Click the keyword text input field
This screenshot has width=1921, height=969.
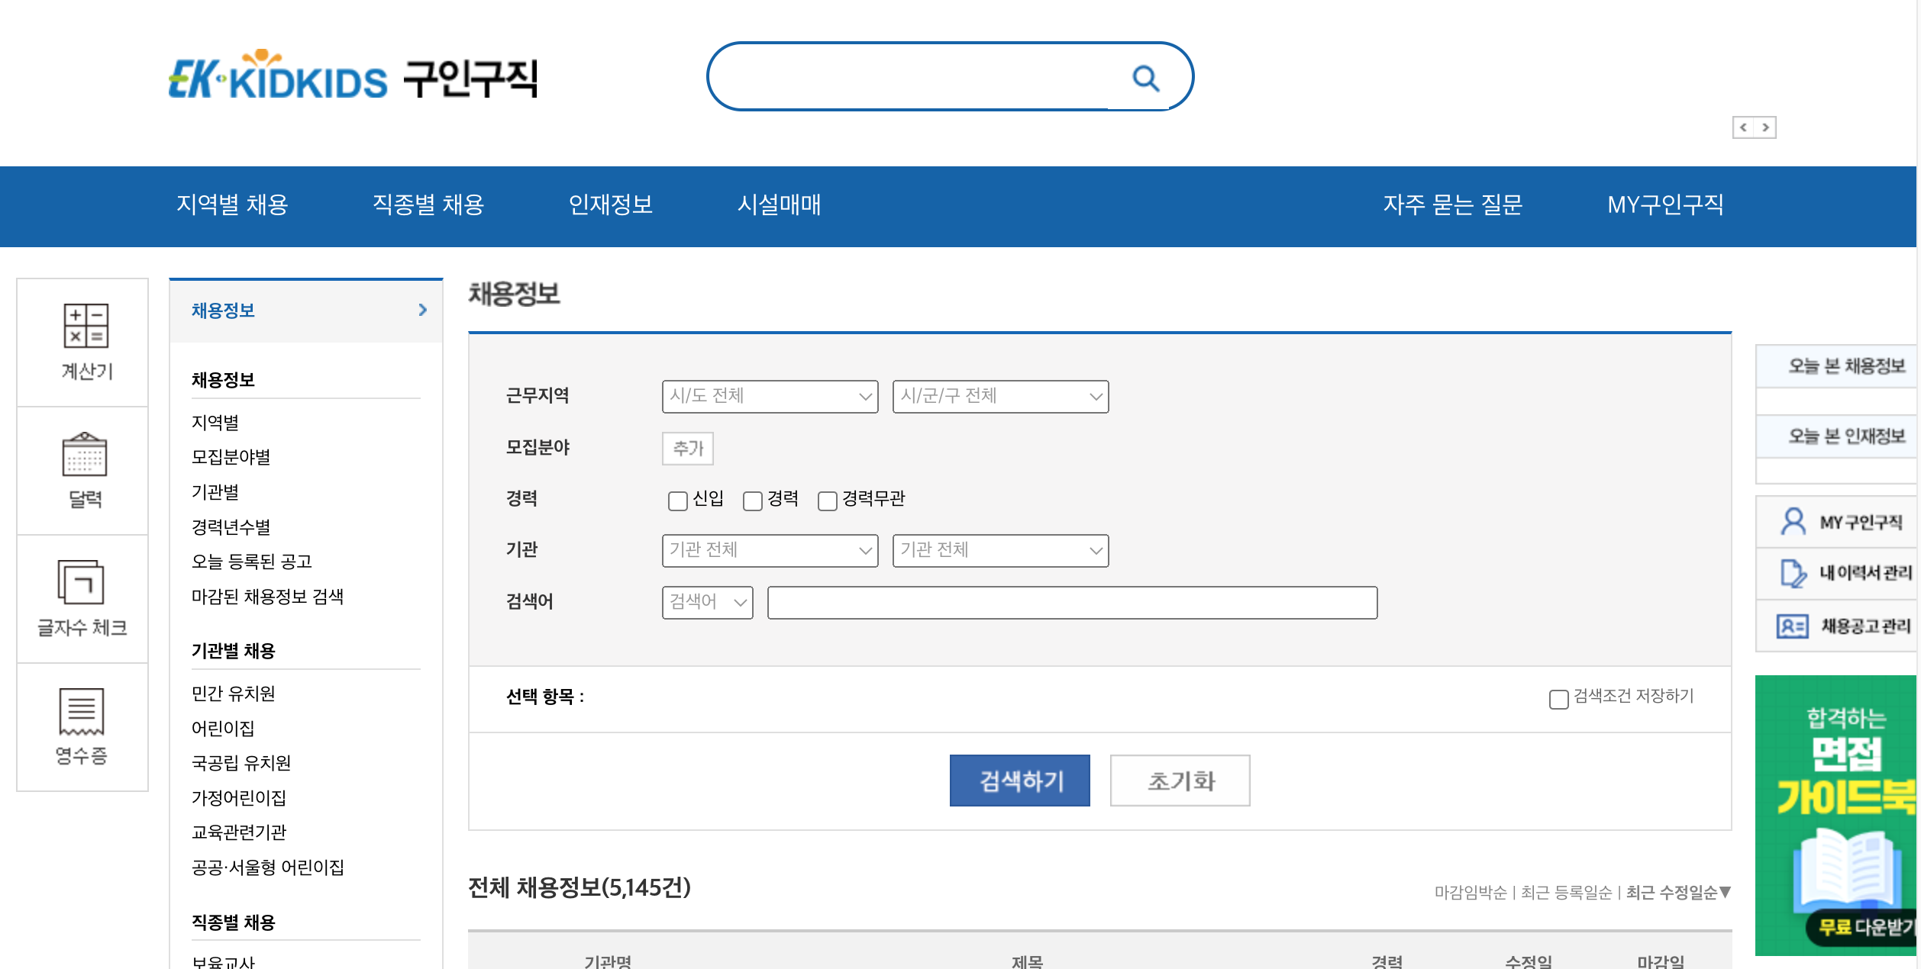point(1071,603)
